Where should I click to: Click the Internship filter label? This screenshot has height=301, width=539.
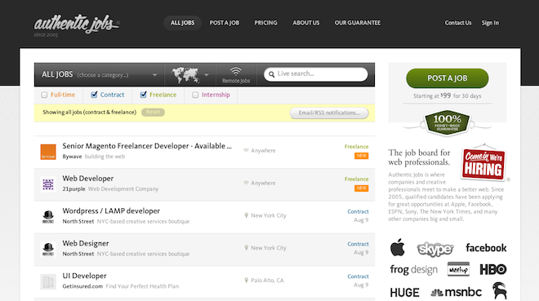tap(216, 95)
